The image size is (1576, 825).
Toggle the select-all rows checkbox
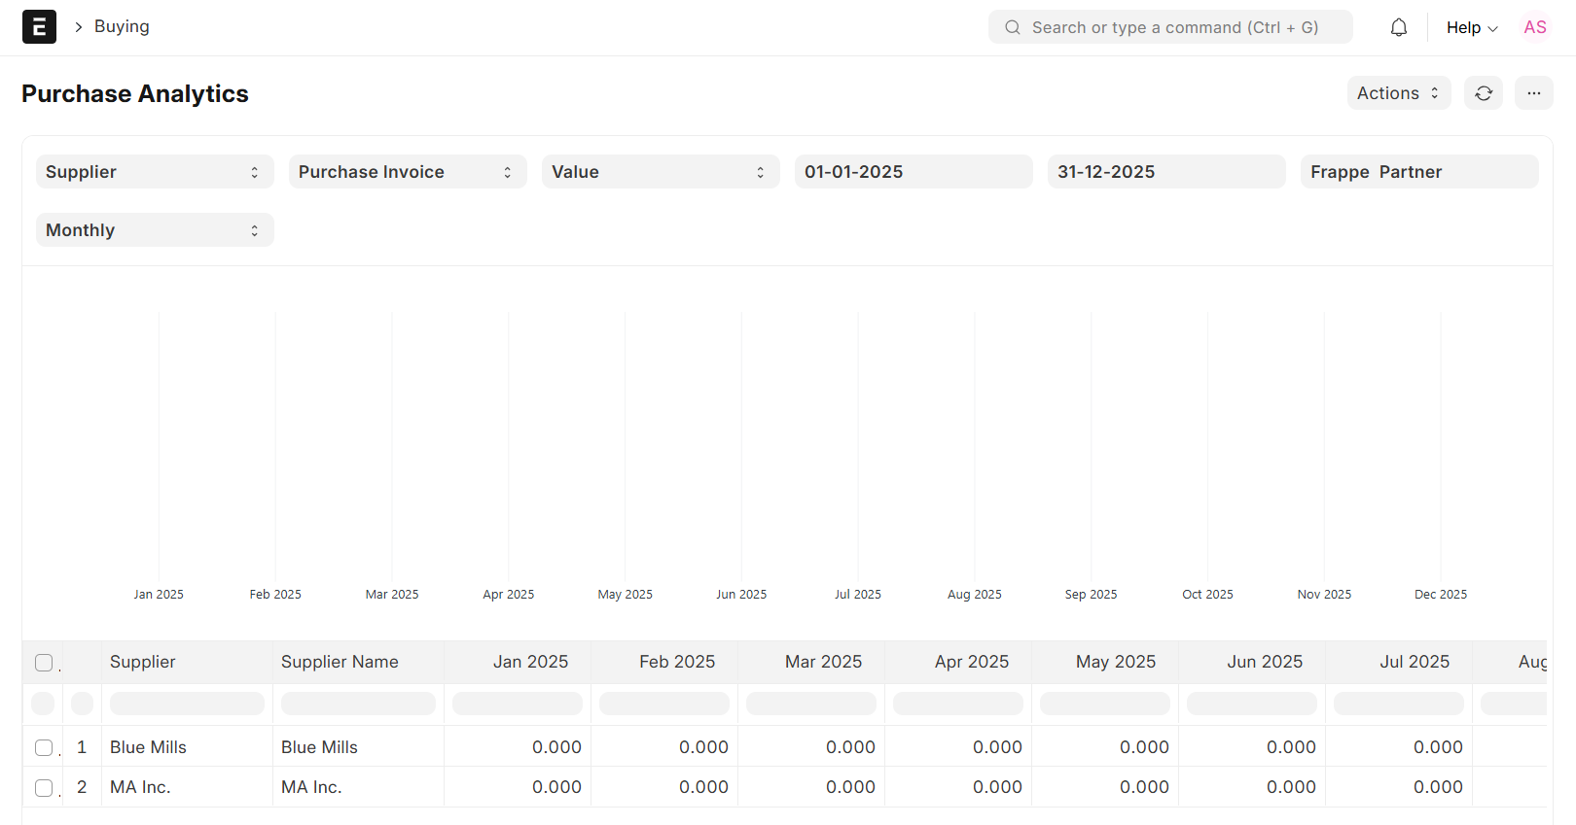click(x=44, y=663)
